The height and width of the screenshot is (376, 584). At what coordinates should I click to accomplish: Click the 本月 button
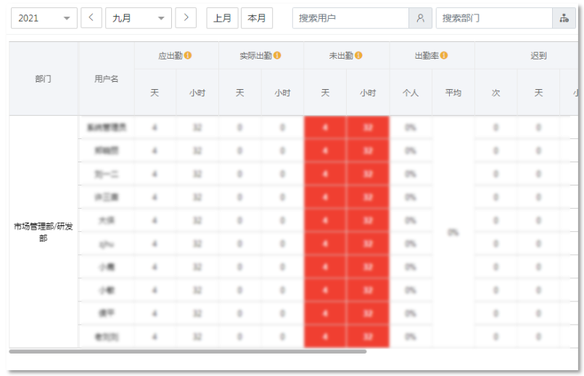point(257,18)
